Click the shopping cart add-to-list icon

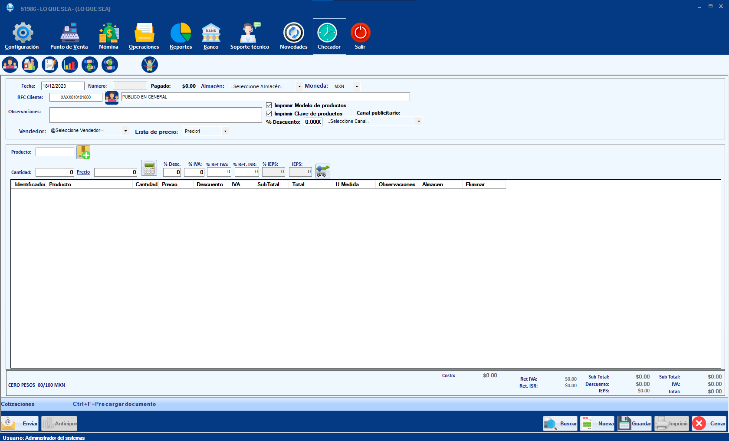pyautogui.click(x=322, y=171)
